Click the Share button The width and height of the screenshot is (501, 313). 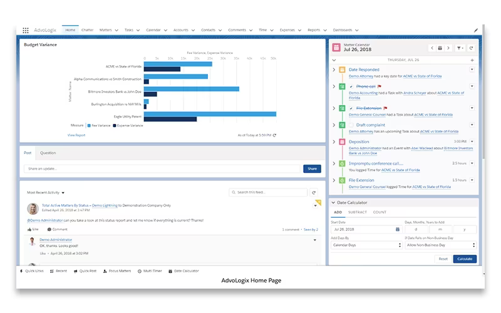point(312,168)
